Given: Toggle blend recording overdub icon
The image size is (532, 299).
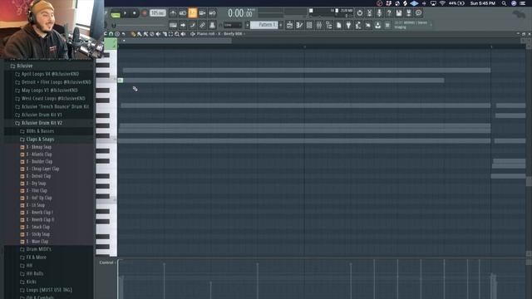Looking at the screenshot, I should click(202, 13).
